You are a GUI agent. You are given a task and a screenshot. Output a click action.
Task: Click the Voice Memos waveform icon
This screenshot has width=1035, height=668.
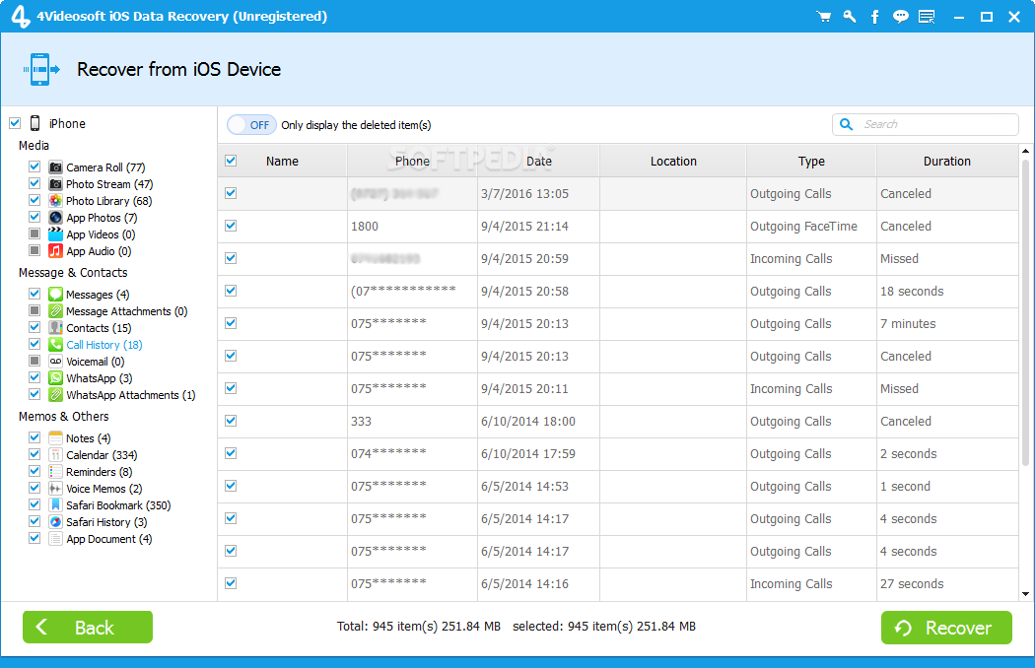[56, 489]
